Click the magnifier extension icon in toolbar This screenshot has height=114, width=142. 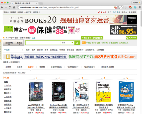tap(126, 7)
